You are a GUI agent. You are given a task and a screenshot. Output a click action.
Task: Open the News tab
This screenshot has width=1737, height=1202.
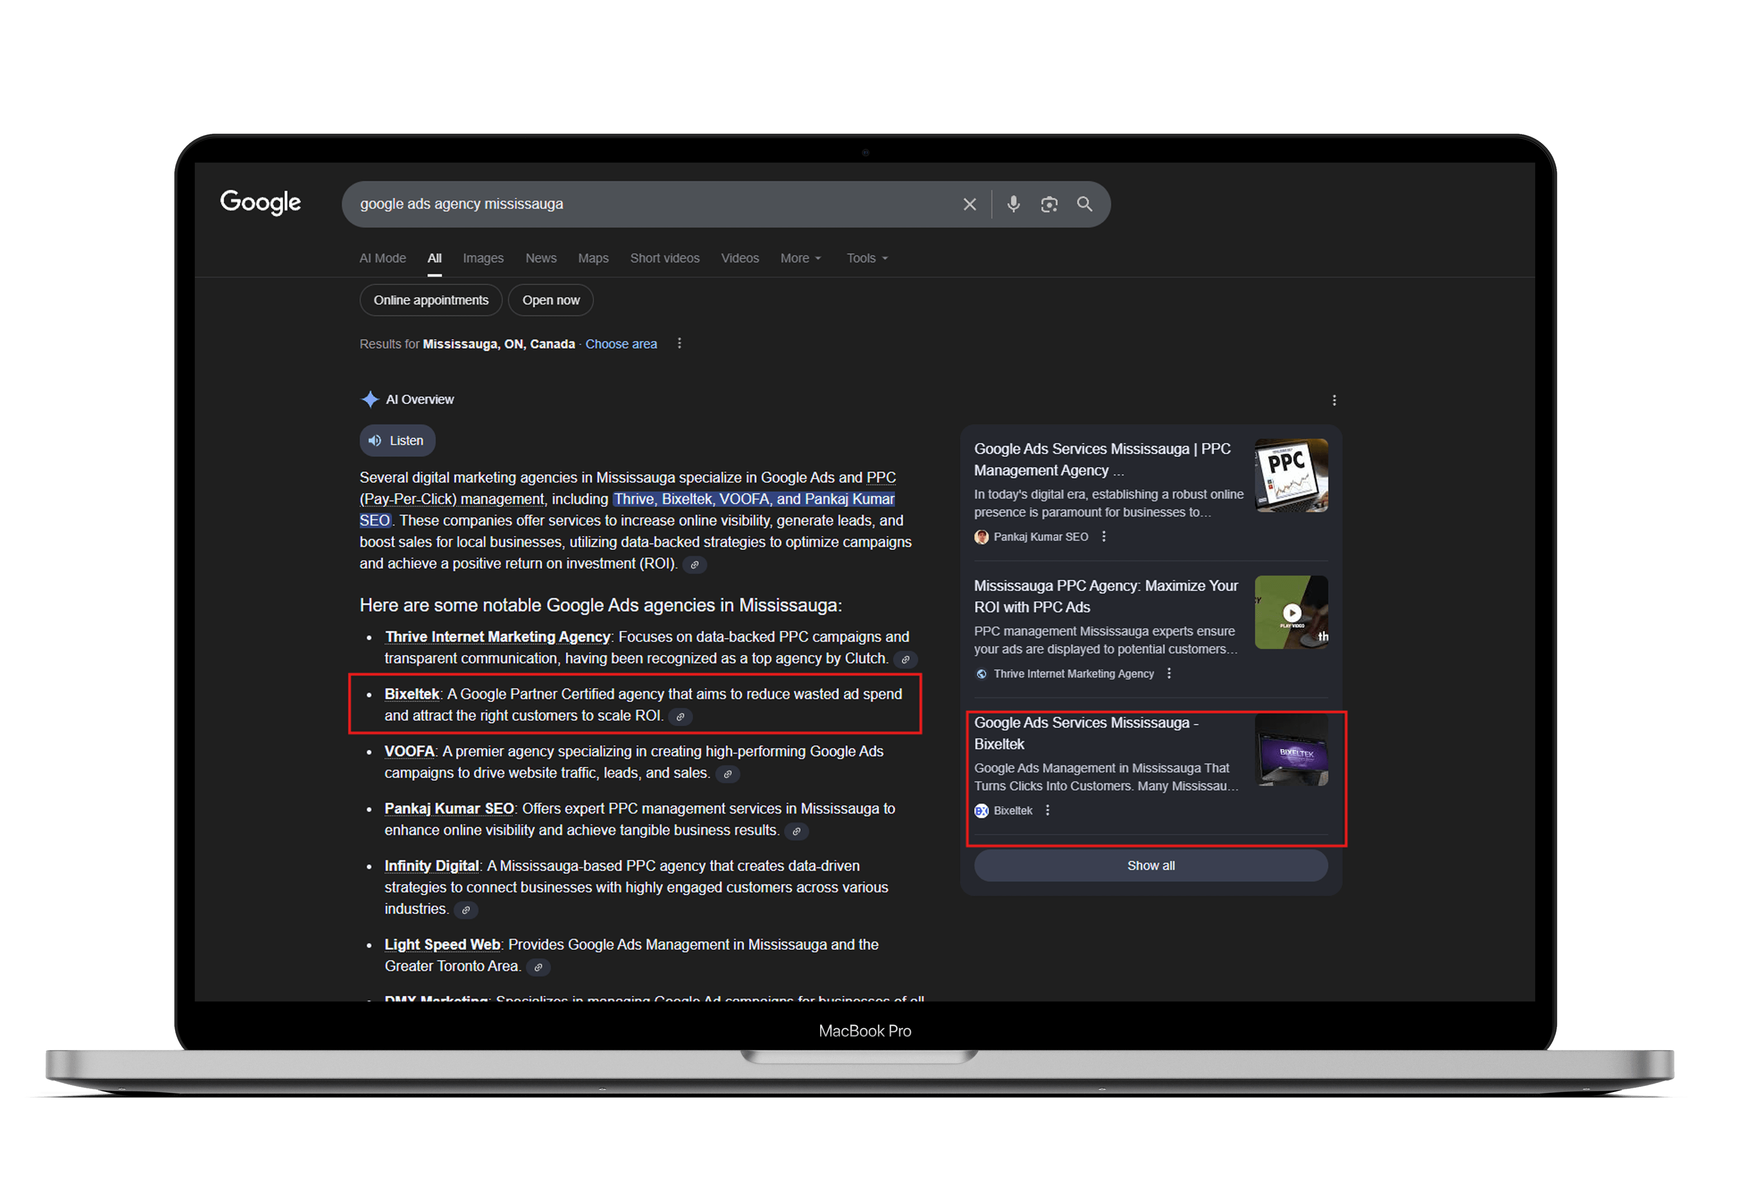pyautogui.click(x=541, y=258)
